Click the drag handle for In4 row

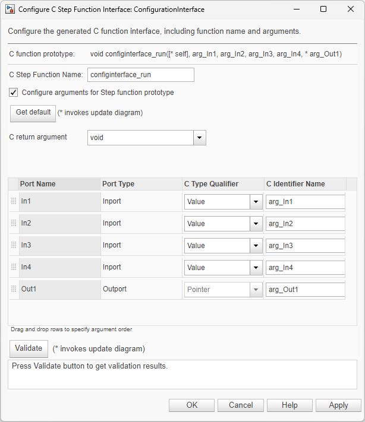(x=14, y=267)
